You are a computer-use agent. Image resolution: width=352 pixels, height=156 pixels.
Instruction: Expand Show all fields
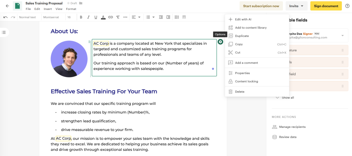pyautogui.click(x=285, y=98)
